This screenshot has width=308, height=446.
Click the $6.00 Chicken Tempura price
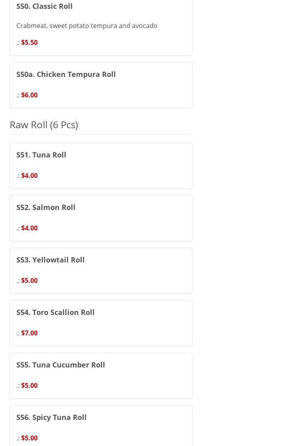(29, 95)
